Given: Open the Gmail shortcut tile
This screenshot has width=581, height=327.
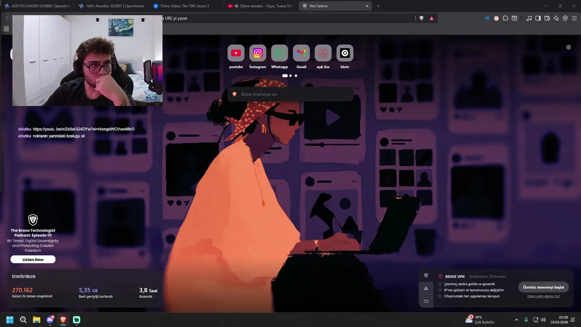Looking at the screenshot, I should [301, 53].
